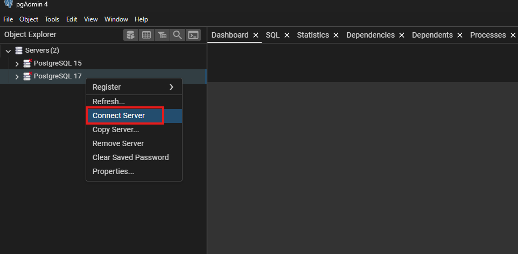Click the Servers group icon
This screenshot has height=254, width=518.
coord(19,50)
